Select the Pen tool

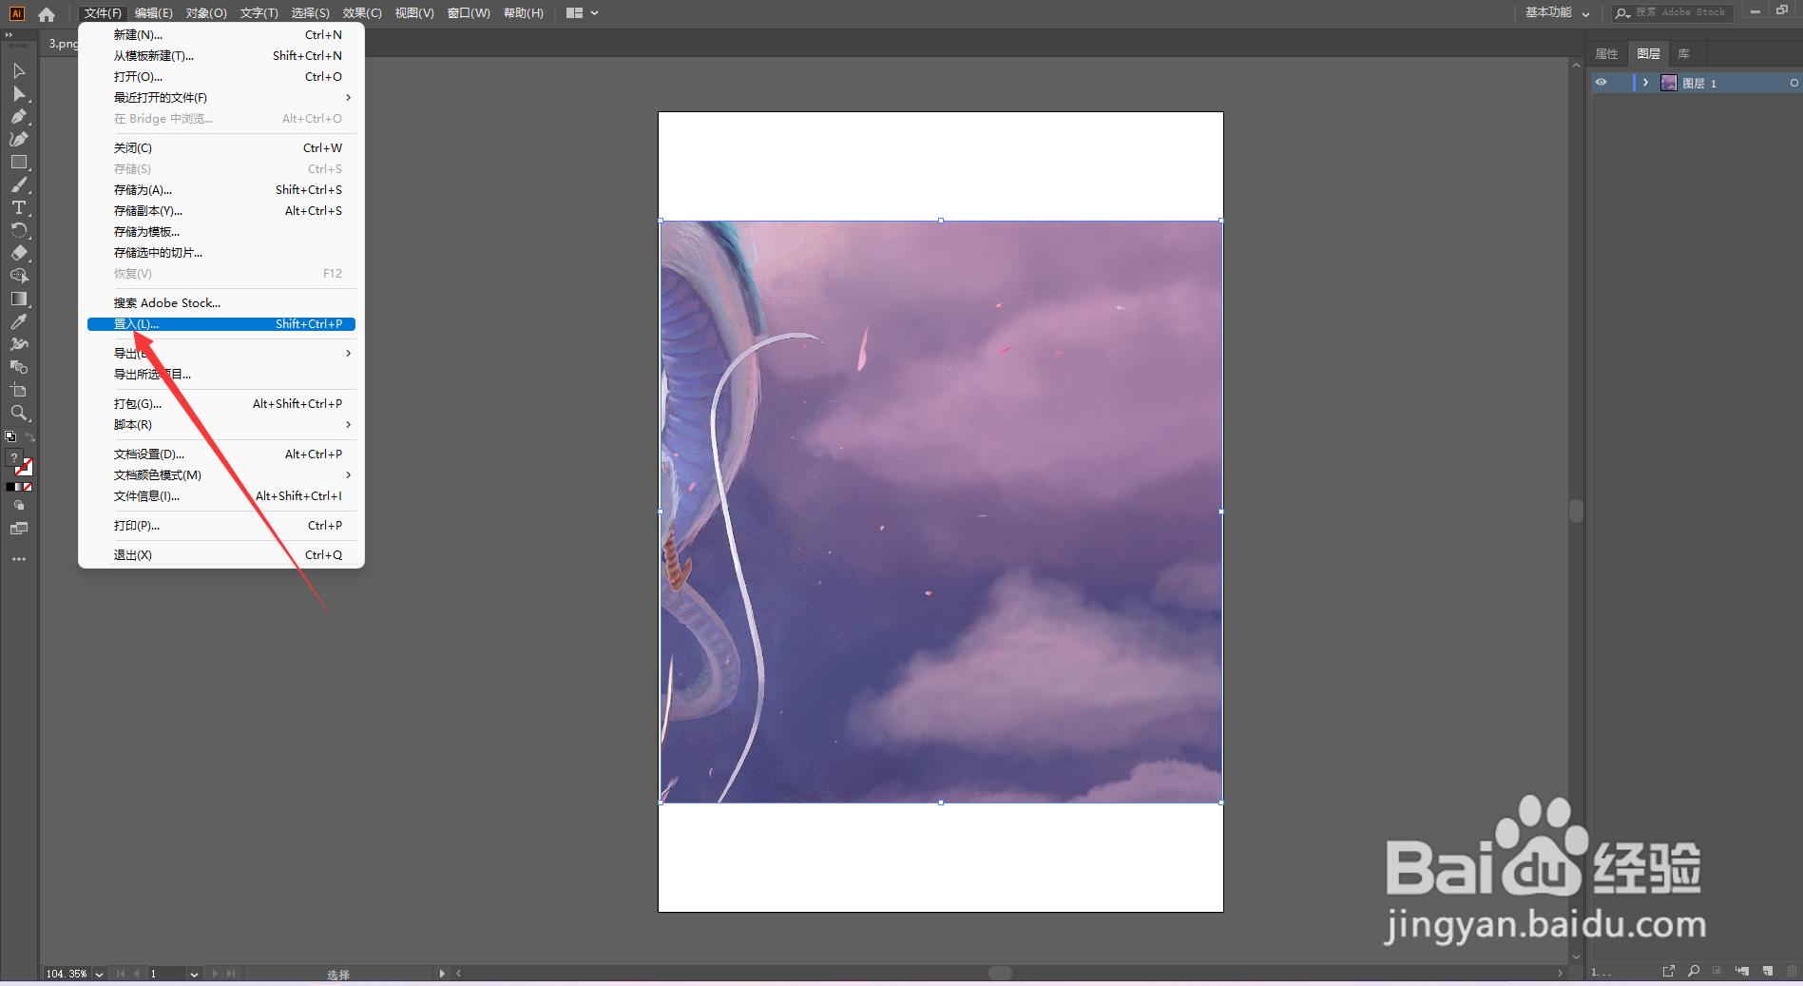click(x=19, y=117)
